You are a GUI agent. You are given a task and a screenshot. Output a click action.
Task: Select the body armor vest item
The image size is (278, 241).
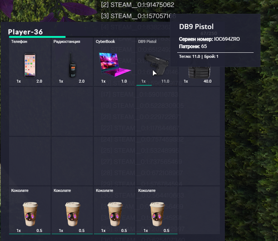tap(199, 72)
